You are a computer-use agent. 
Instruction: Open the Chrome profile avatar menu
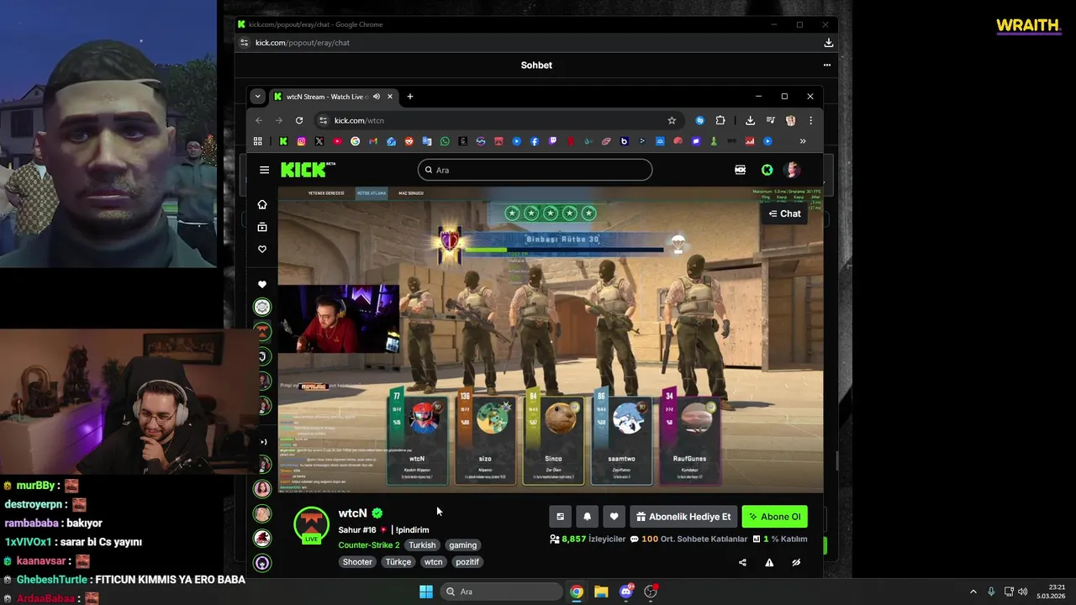790,120
